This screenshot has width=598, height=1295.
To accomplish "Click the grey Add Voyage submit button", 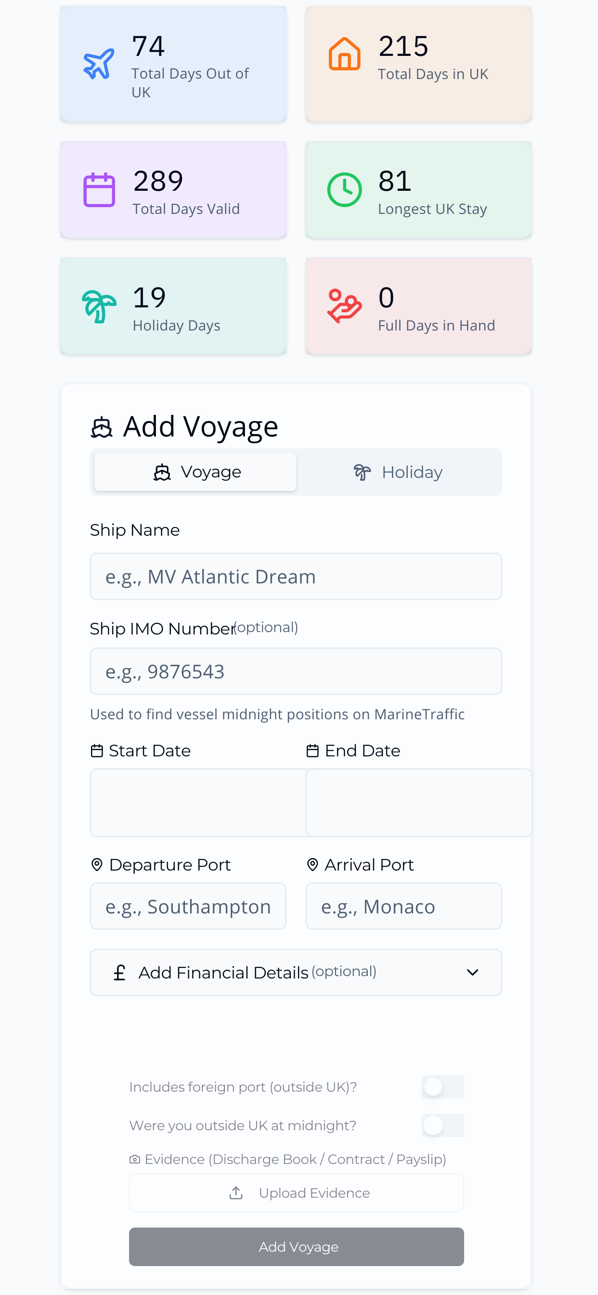I will coord(297,1247).
